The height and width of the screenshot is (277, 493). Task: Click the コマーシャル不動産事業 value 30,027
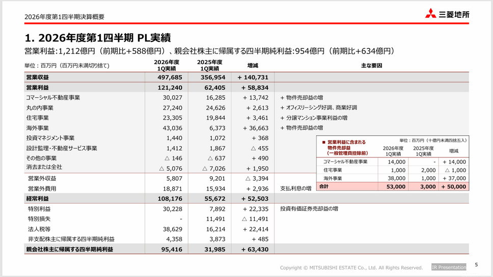point(172,98)
